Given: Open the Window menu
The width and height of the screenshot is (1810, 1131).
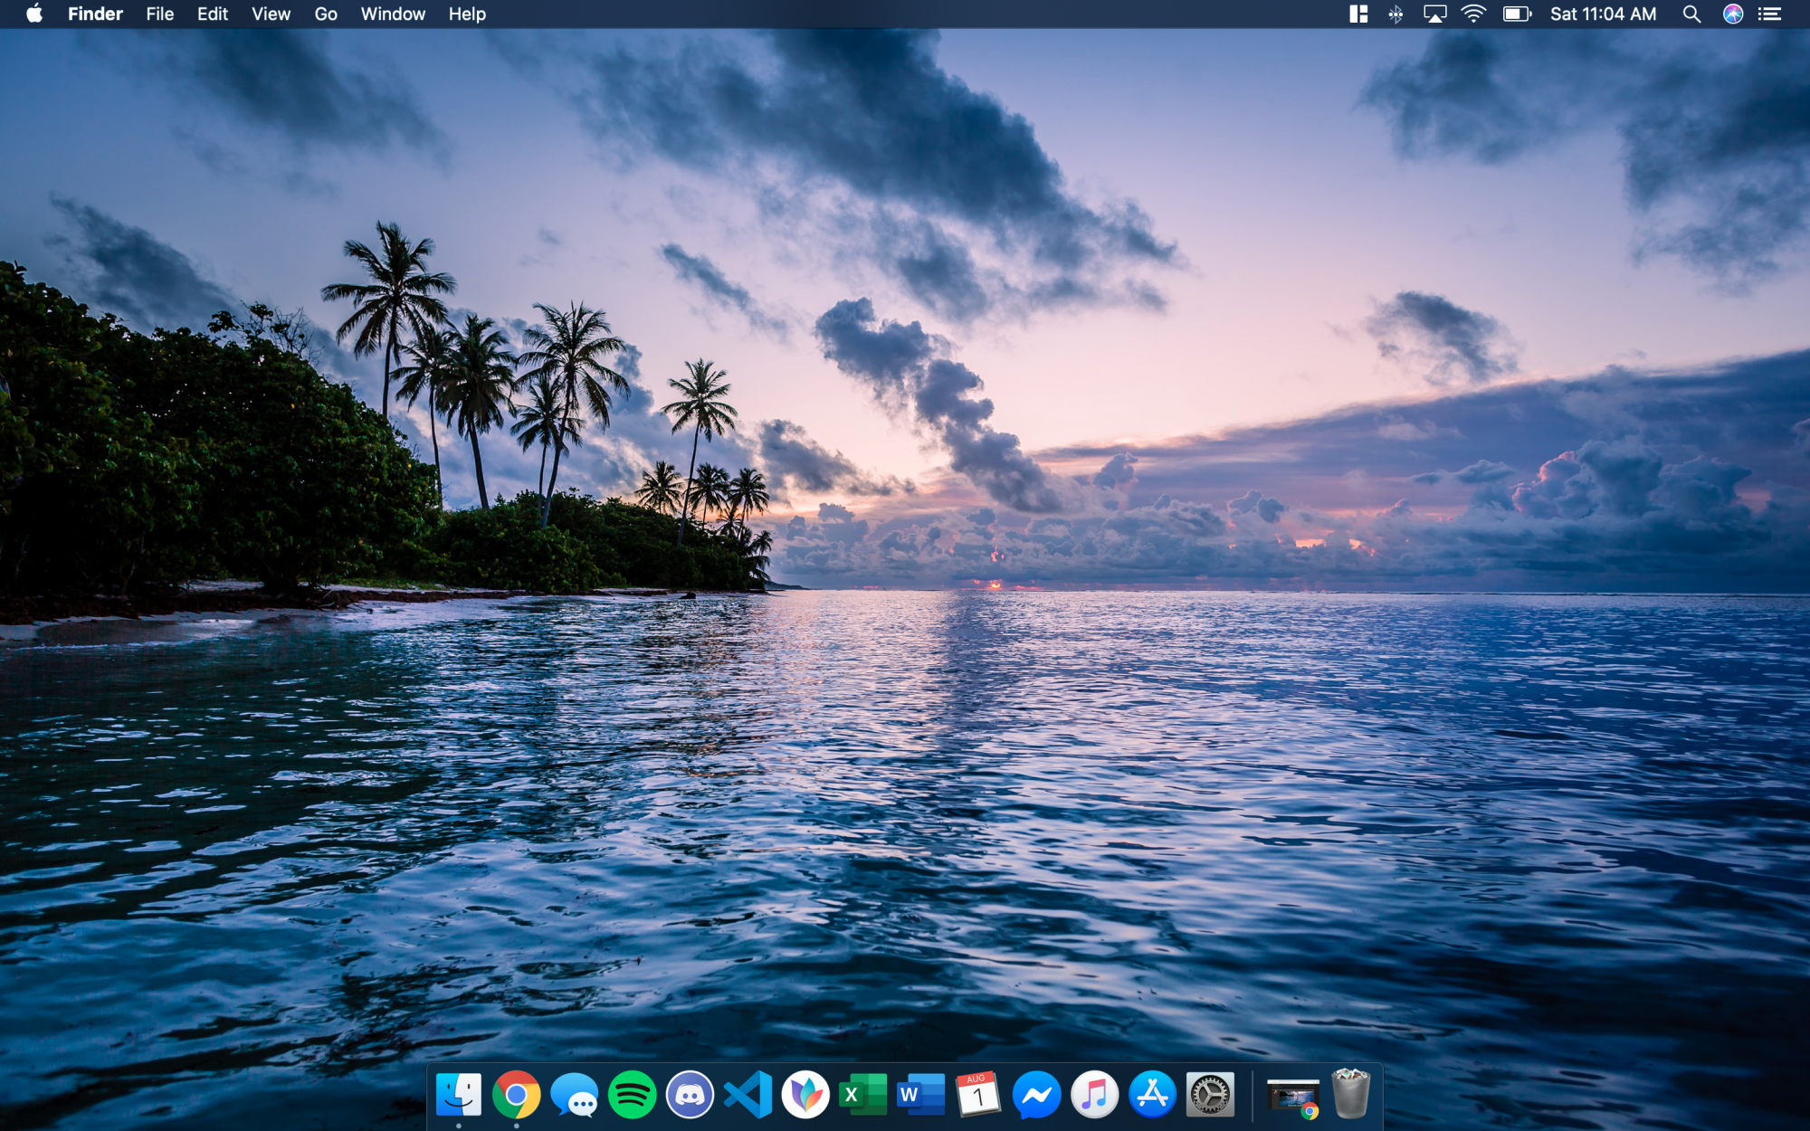Looking at the screenshot, I should 393,14.
